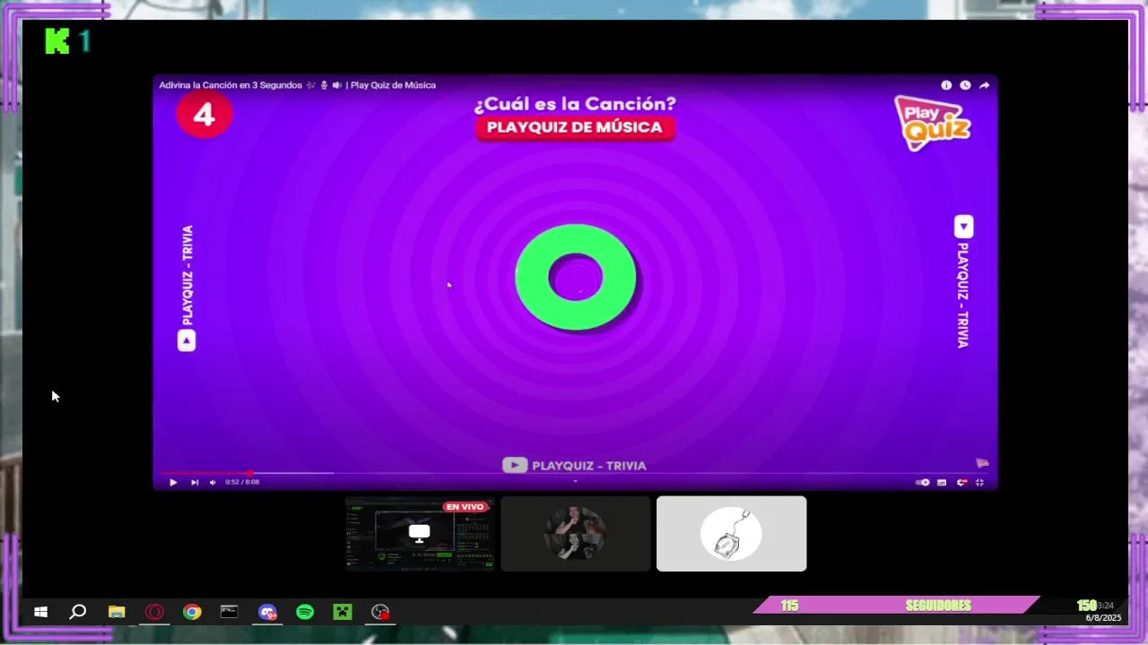Click the Kick logo in overlay
This screenshot has width=1148, height=645.
tap(57, 41)
